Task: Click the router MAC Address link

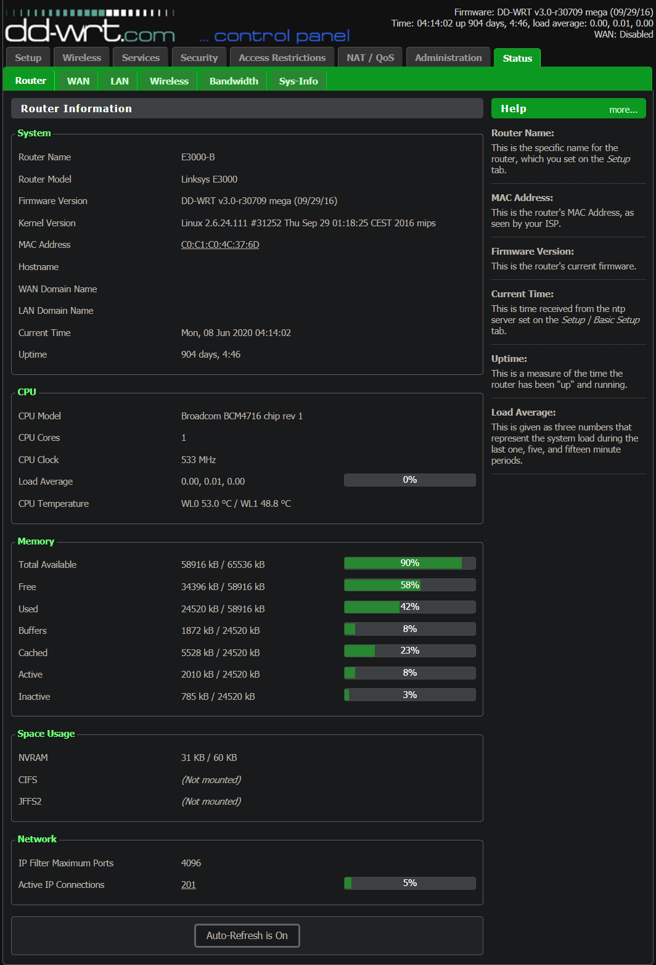Action: pos(219,244)
